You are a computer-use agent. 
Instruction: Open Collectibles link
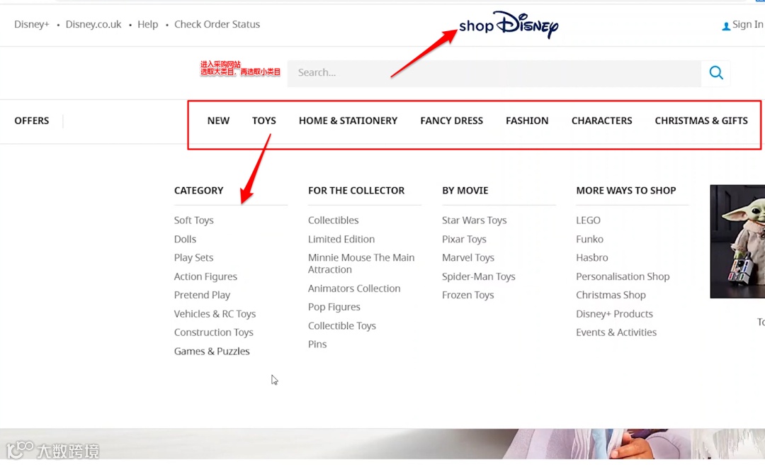[x=333, y=220]
